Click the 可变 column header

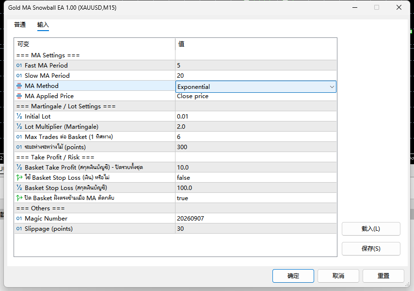(x=95, y=44)
